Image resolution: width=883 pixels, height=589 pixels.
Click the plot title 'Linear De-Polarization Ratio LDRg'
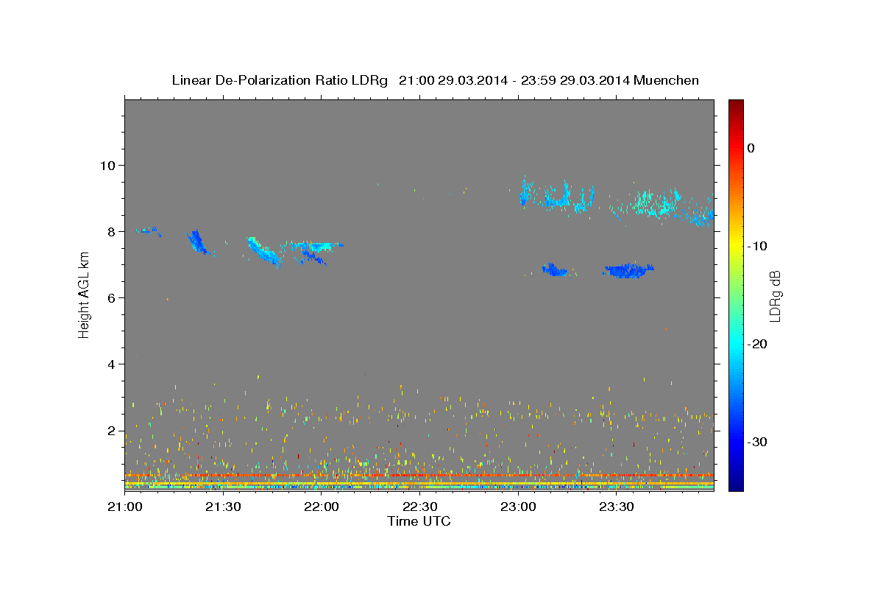(x=280, y=80)
